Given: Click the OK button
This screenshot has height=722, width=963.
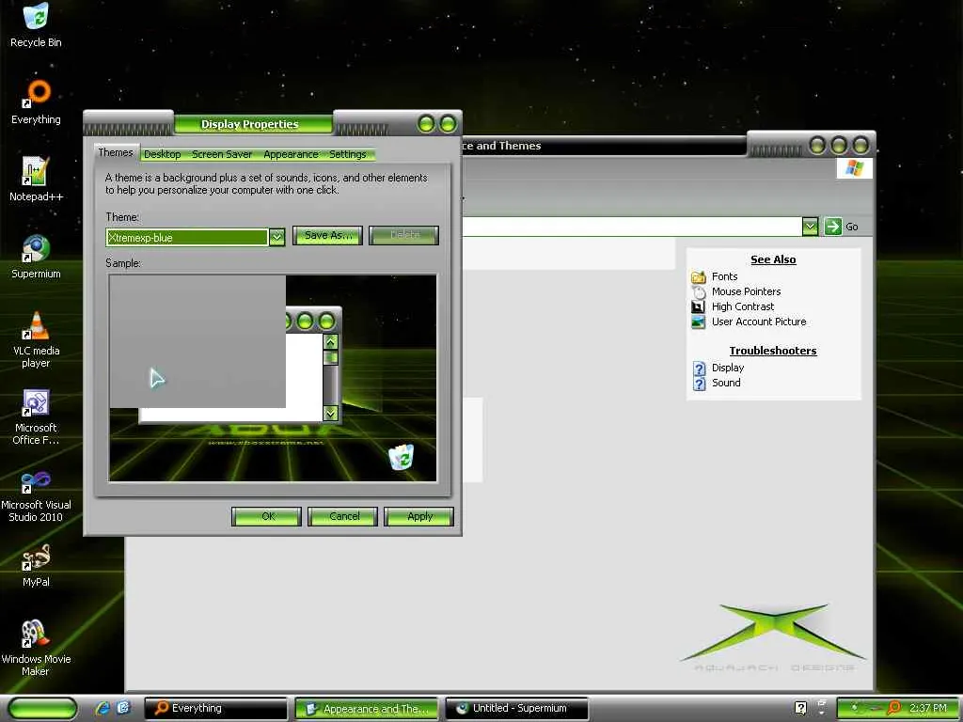Looking at the screenshot, I should pos(266,516).
